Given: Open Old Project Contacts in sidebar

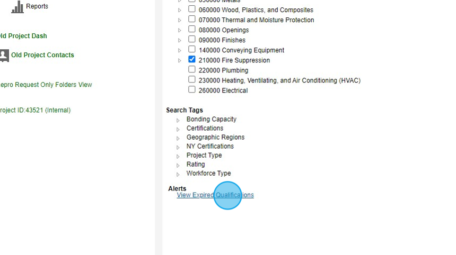Looking at the screenshot, I should pyautogui.click(x=42, y=55).
